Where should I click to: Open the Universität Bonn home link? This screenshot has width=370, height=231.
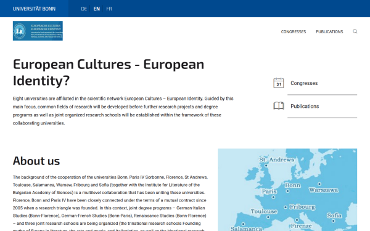tap(34, 9)
